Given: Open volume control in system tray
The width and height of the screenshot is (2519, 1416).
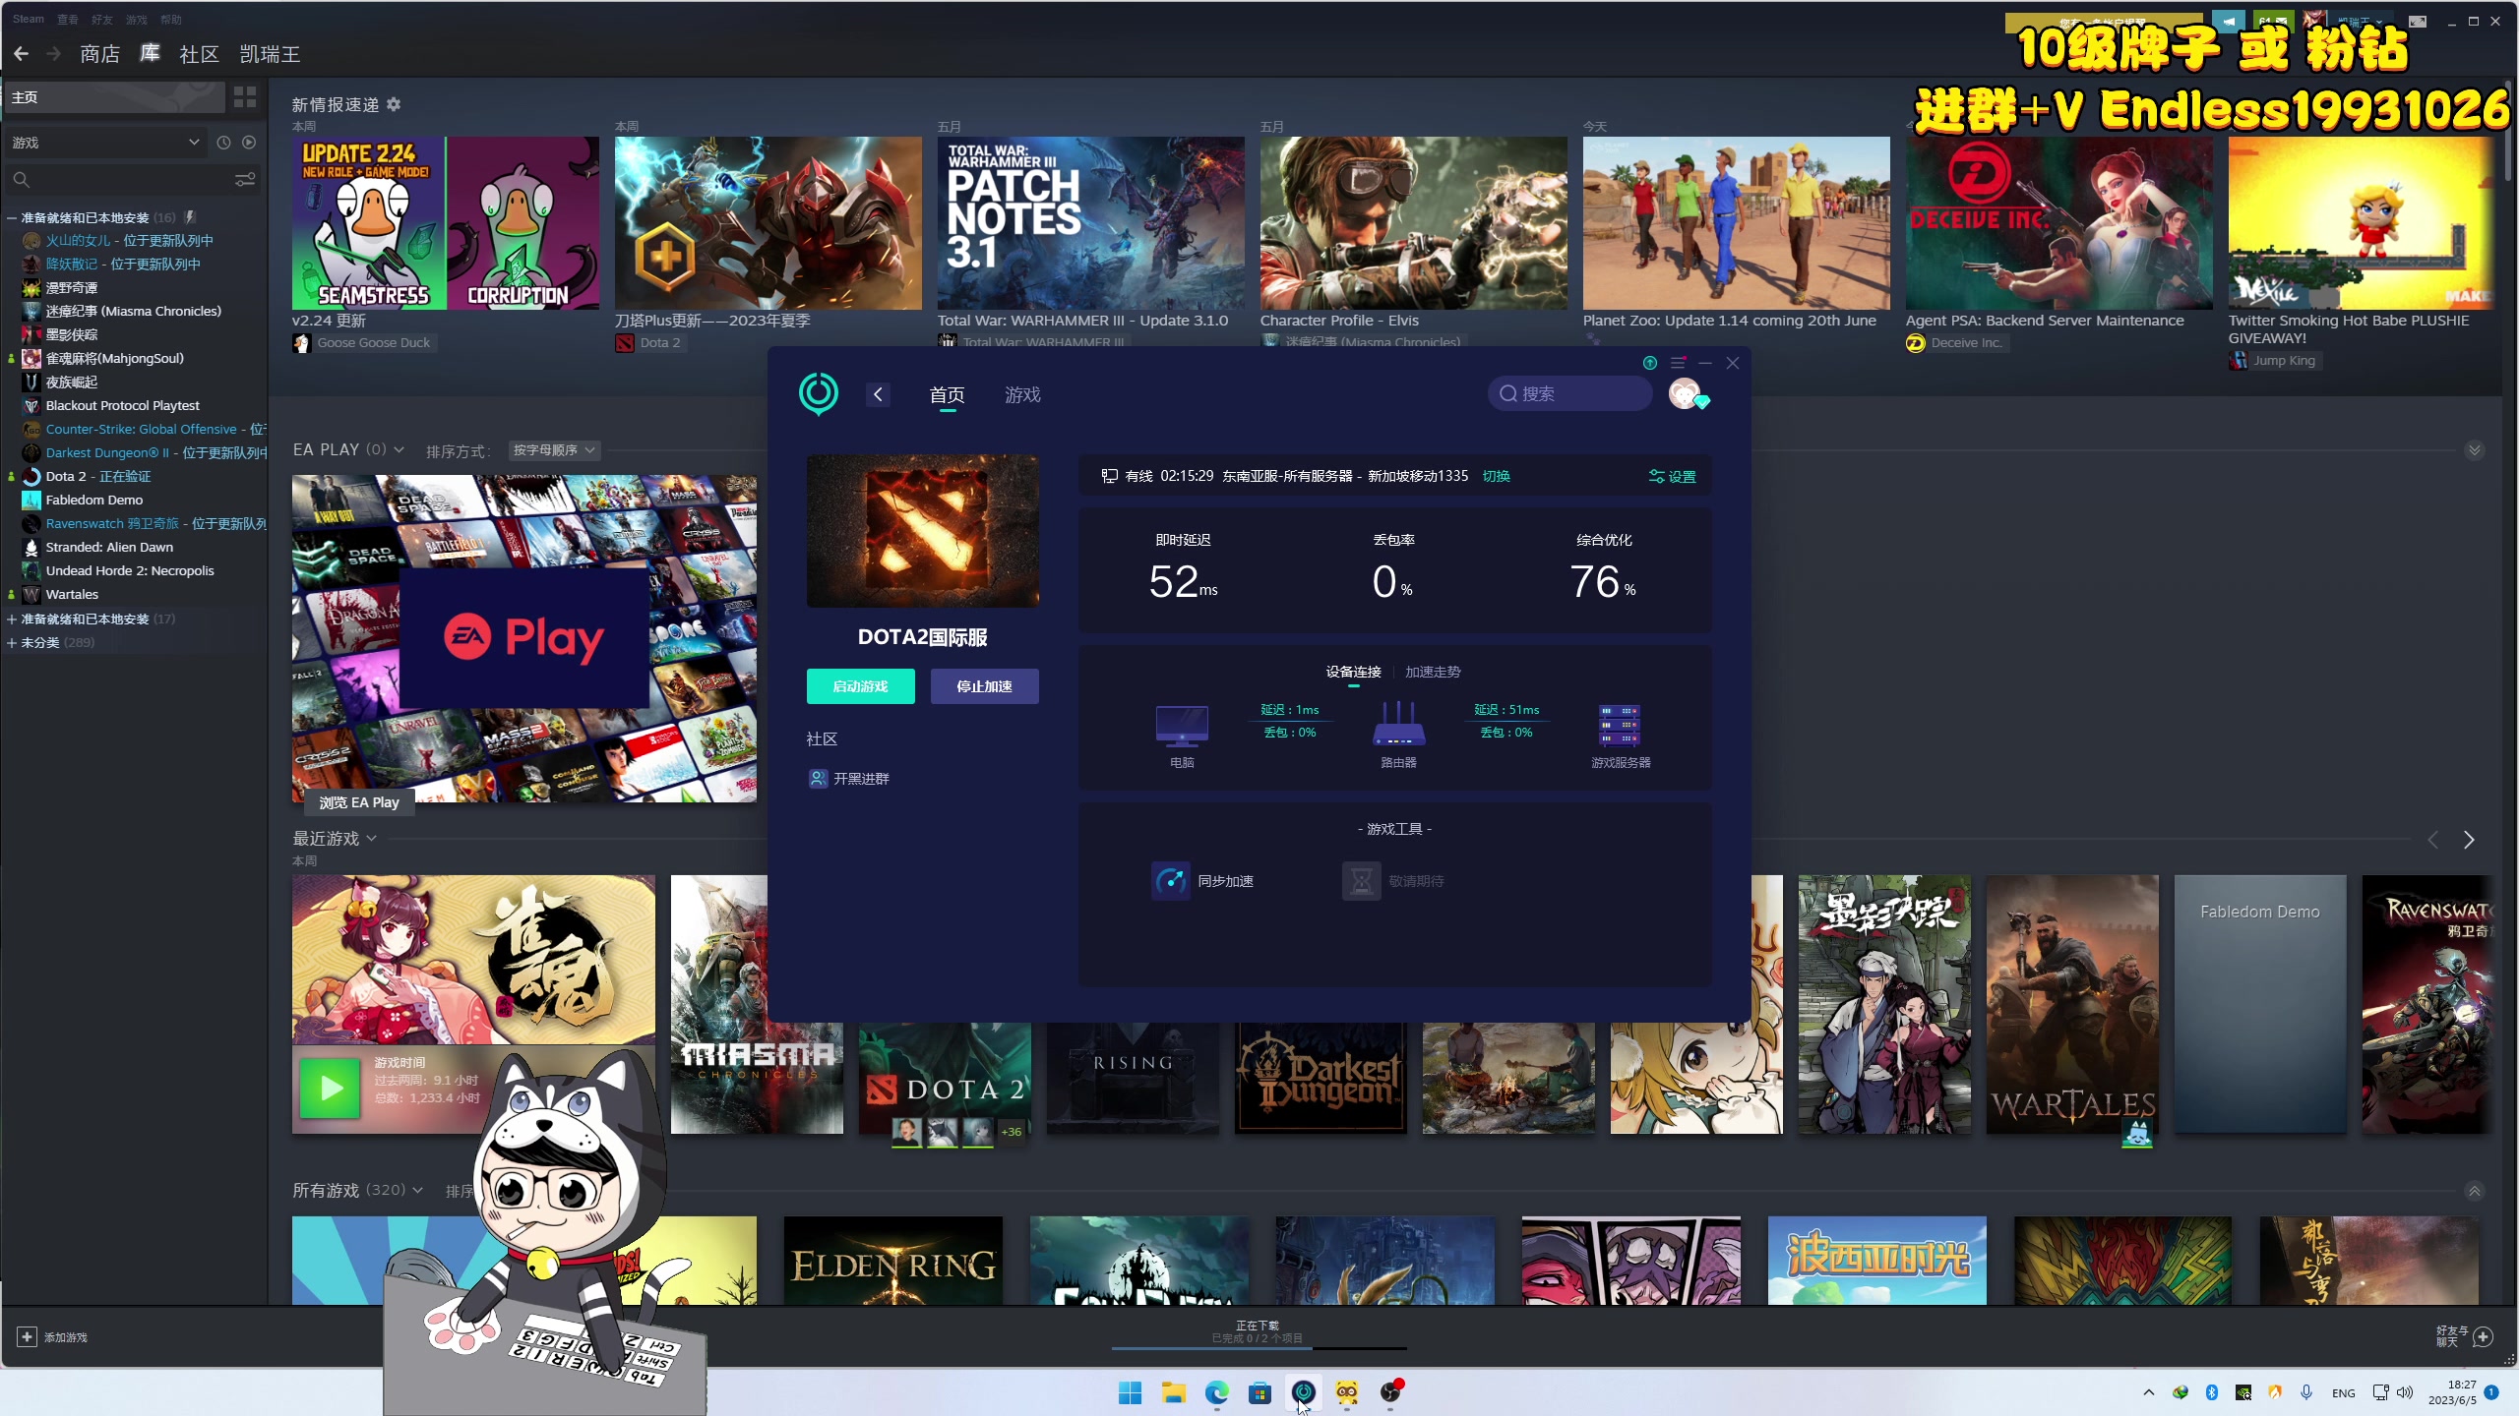Looking at the screenshot, I should click(2405, 1392).
